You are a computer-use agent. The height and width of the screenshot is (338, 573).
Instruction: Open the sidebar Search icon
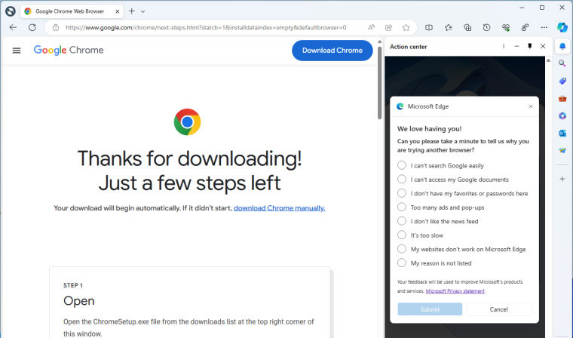pyautogui.click(x=562, y=63)
